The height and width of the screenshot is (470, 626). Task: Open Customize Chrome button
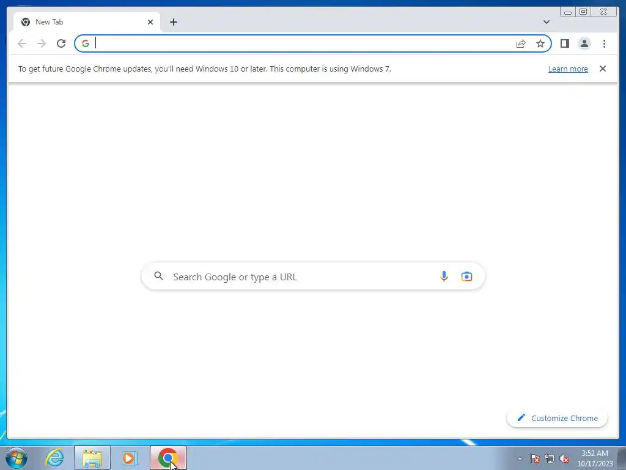point(557,418)
